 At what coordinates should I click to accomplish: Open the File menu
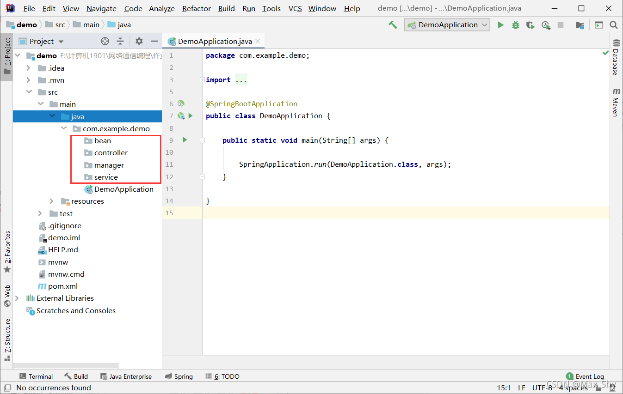click(x=29, y=8)
